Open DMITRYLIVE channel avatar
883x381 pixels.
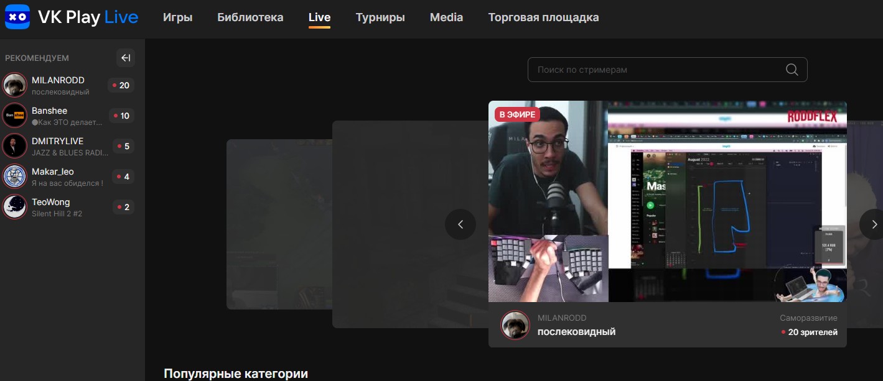click(15, 146)
